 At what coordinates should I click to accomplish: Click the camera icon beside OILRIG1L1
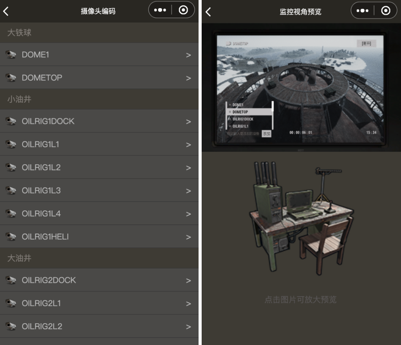pyautogui.click(x=11, y=144)
